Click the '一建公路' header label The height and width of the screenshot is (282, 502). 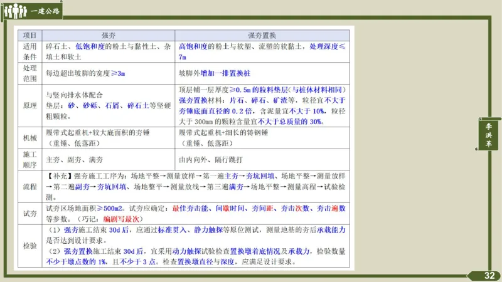point(45,11)
